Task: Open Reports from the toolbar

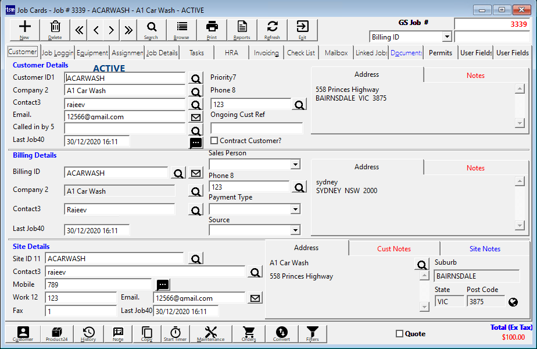Action: point(242,29)
